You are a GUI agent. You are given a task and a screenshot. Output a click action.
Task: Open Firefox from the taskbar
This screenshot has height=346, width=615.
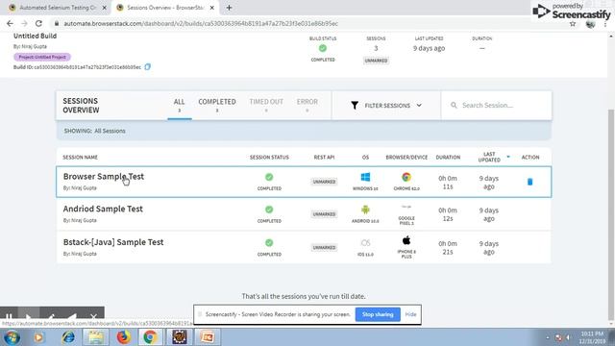click(x=124, y=337)
